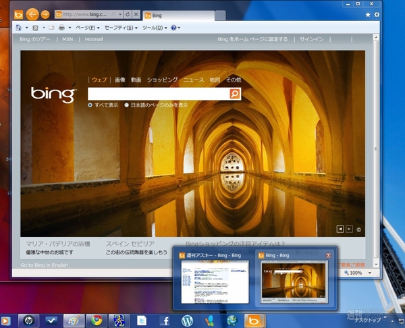Click the サインイン link
This screenshot has width=405, height=328.
pyautogui.click(x=311, y=39)
